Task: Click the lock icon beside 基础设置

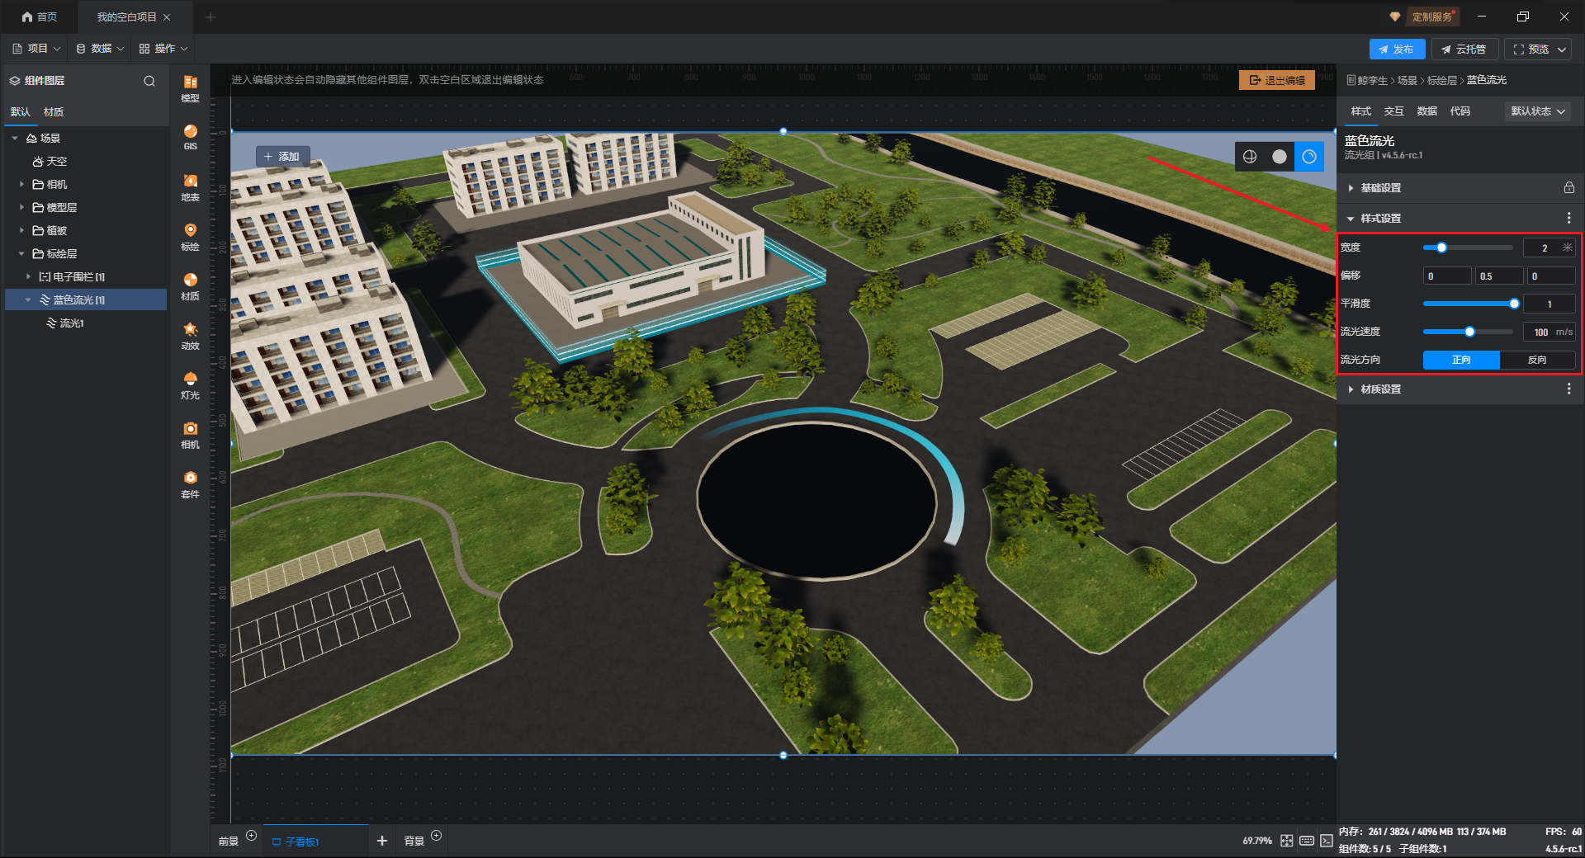Action: [1568, 188]
